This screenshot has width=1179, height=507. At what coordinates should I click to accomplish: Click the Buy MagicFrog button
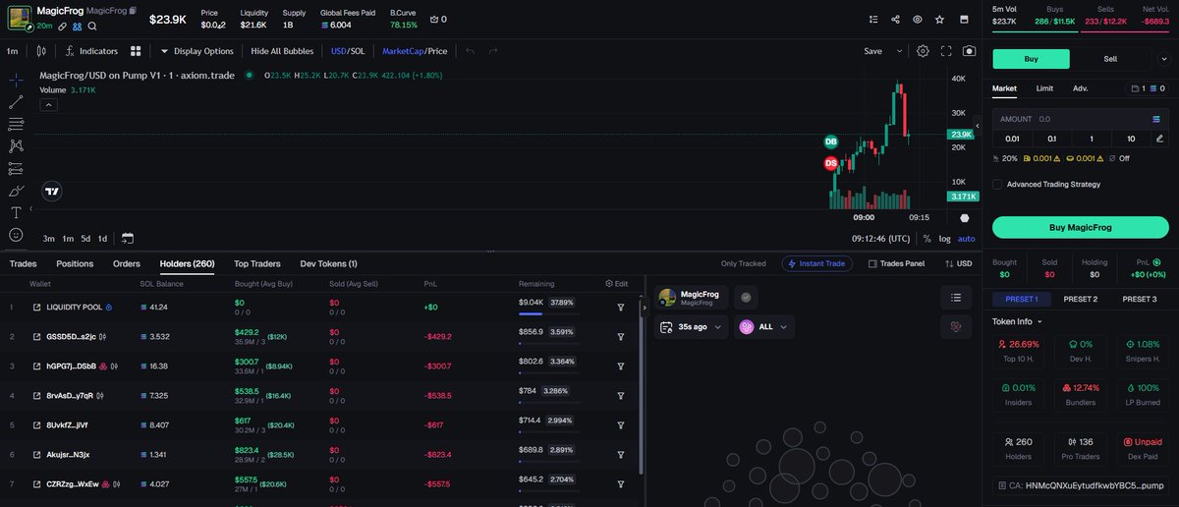coord(1080,227)
